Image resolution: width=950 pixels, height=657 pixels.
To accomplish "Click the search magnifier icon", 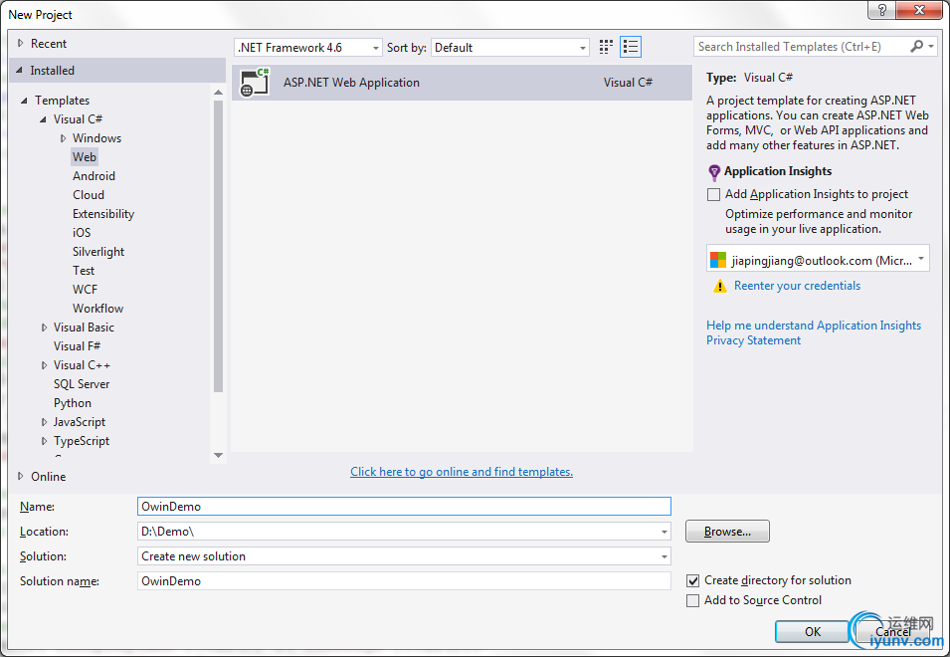I will pyautogui.click(x=917, y=47).
